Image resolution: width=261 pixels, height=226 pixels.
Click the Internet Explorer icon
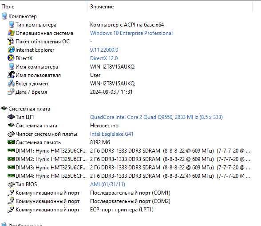[x=11, y=50]
